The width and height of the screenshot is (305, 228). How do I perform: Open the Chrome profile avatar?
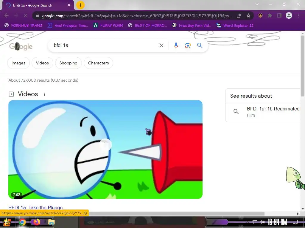tap(289, 15)
